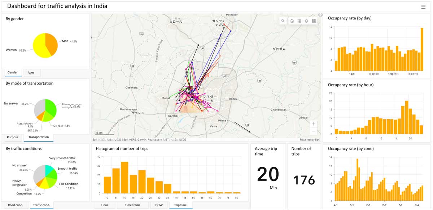Show histogram by Hour tab

105,205
